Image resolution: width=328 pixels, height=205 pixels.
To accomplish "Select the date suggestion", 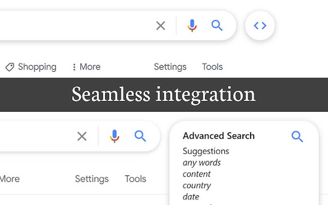I will (x=191, y=197).
